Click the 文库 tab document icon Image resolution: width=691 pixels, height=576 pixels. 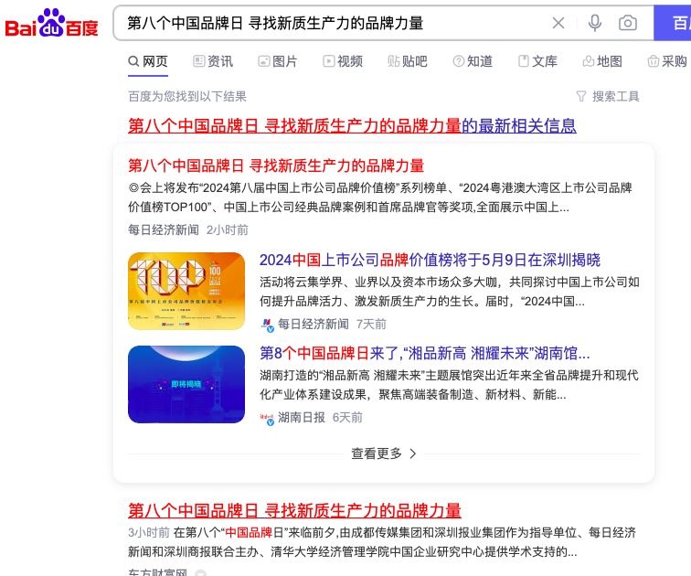524,61
